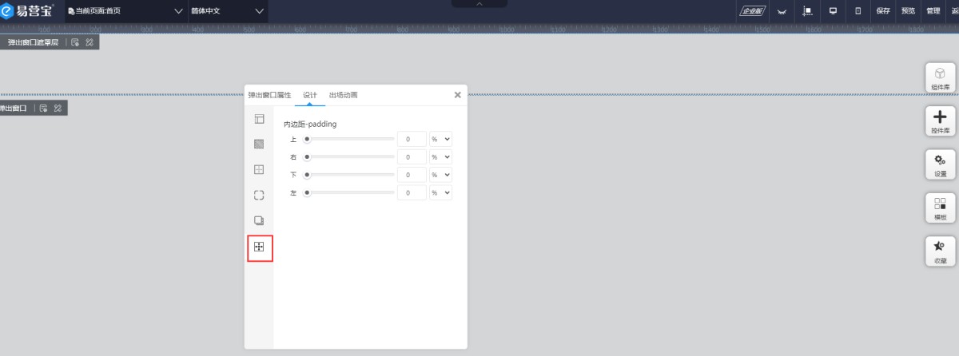The width and height of the screenshot is (959, 356).
Task: Click settings icon on 弹出窗口遮罩层 bar
Action: coord(74,42)
